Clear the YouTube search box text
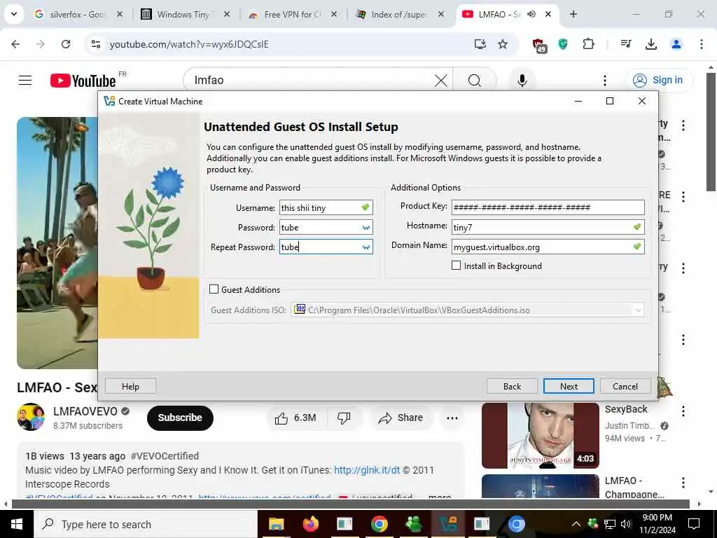This screenshot has height=538, width=717. pos(441,81)
